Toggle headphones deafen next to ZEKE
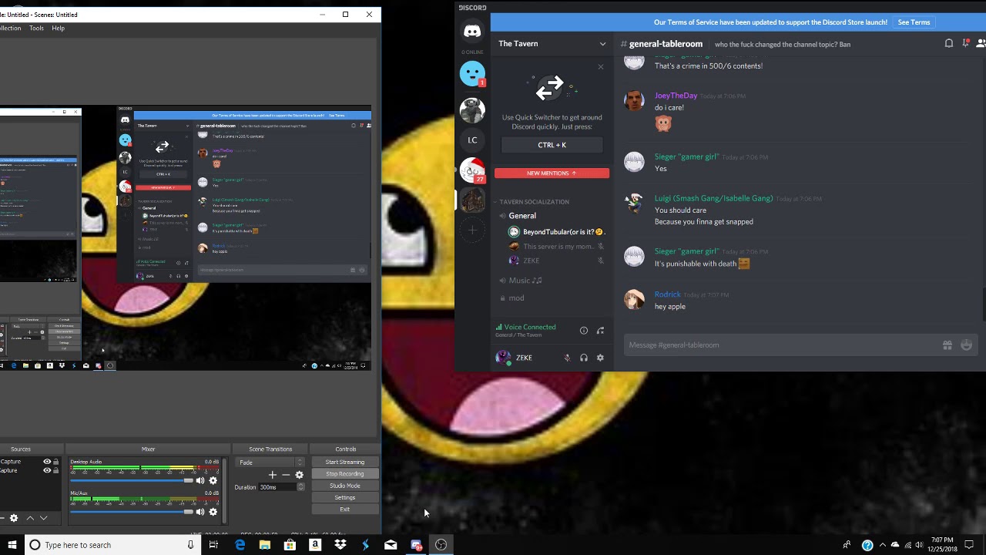 [584, 358]
